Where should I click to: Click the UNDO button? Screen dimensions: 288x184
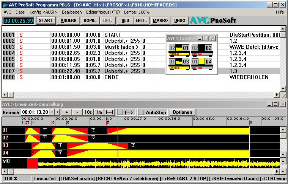pyautogui.click(x=179, y=20)
